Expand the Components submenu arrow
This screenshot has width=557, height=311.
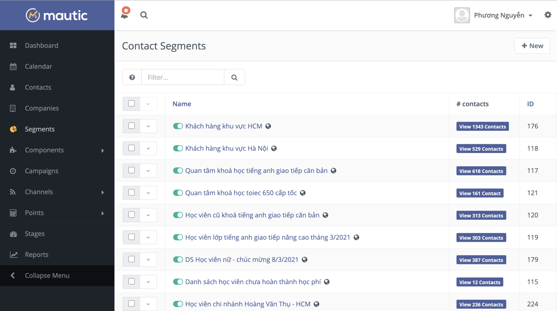tap(103, 150)
